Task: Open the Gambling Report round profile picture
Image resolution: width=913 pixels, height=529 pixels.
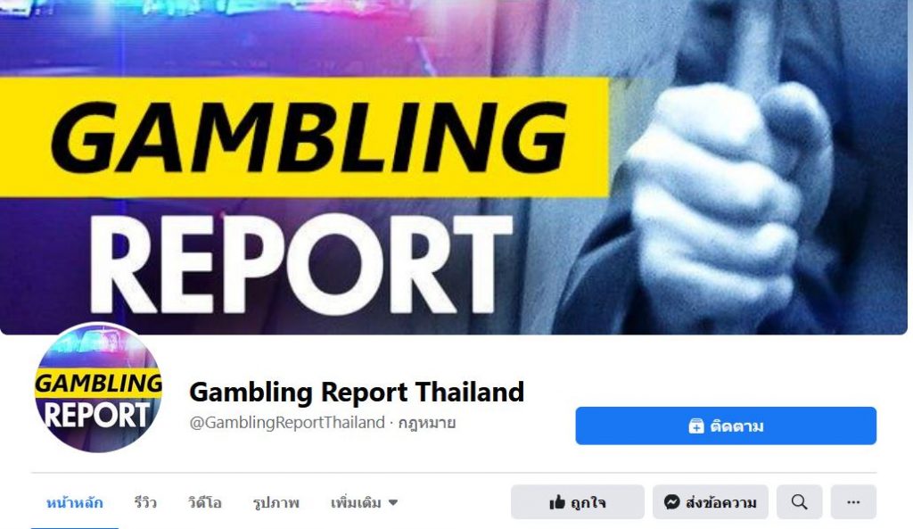Action: coord(98,387)
